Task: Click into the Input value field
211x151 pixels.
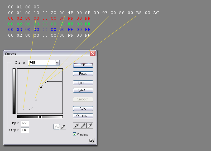Action: pos(25,123)
